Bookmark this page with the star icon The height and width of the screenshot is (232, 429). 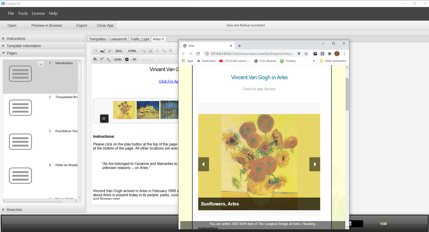[306, 54]
